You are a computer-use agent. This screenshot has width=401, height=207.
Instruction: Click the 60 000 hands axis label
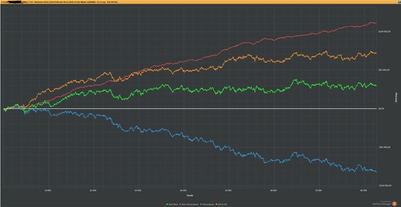[274, 190]
